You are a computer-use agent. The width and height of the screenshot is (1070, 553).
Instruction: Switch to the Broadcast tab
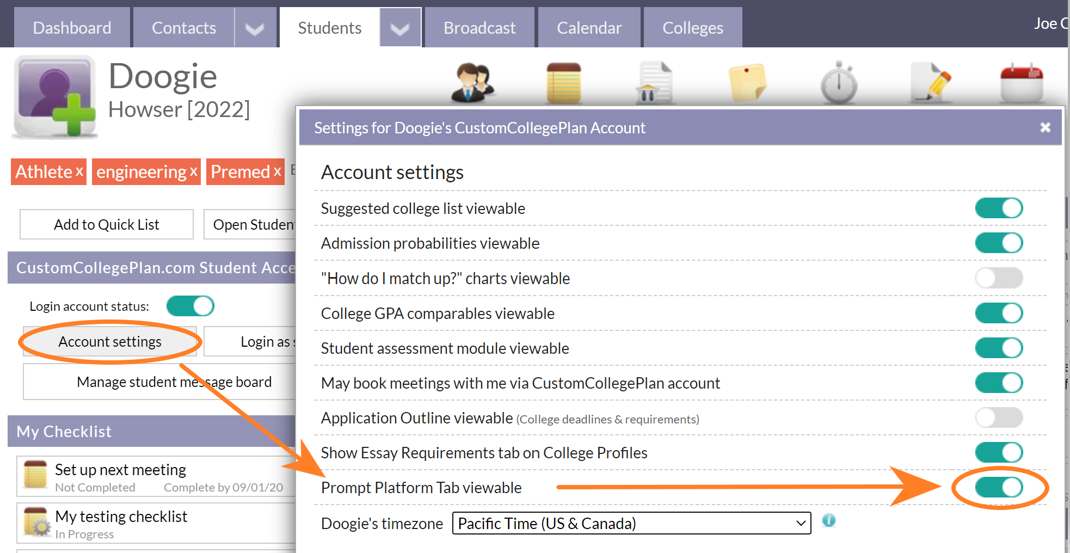point(479,27)
